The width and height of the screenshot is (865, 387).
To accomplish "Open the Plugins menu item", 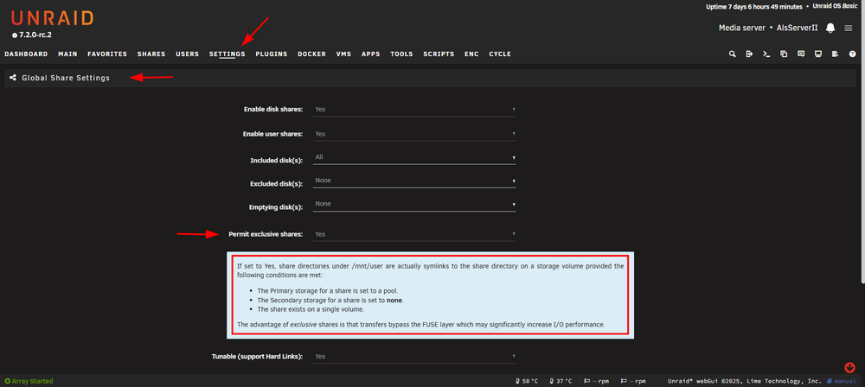I will (272, 54).
